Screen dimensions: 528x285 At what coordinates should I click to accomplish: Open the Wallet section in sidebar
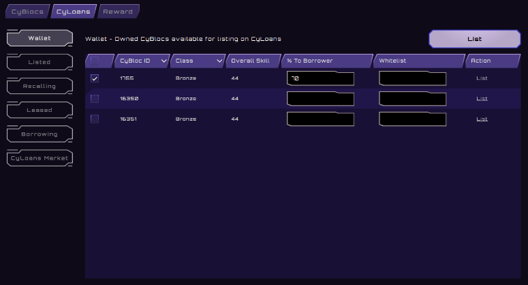pyautogui.click(x=40, y=38)
